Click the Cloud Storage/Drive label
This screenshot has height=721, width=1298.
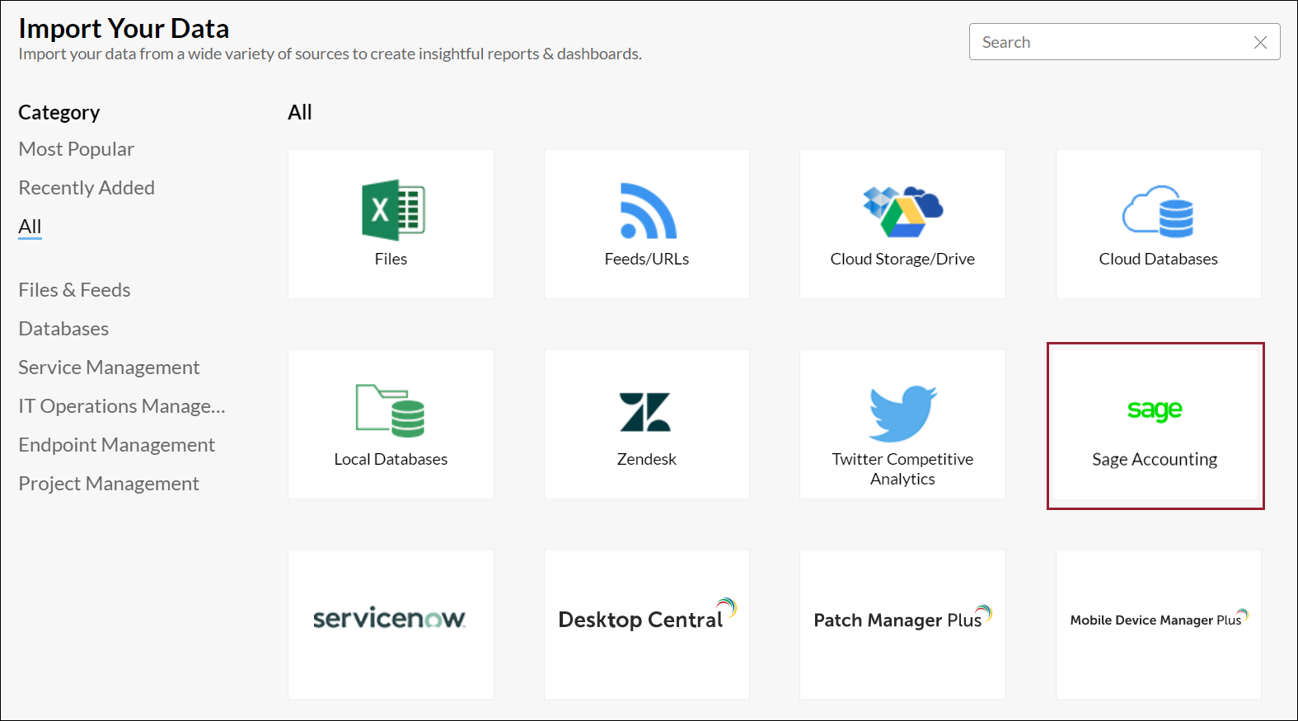click(x=902, y=259)
